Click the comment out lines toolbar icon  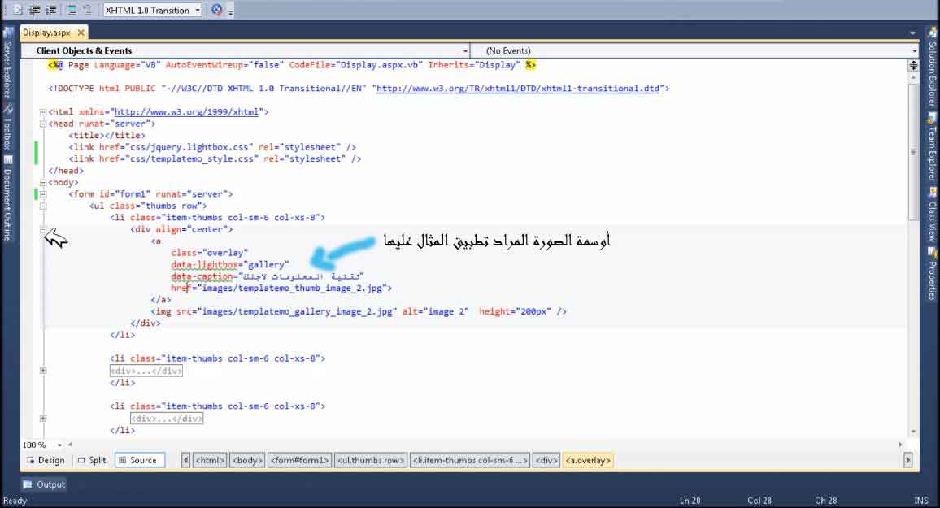pos(71,10)
